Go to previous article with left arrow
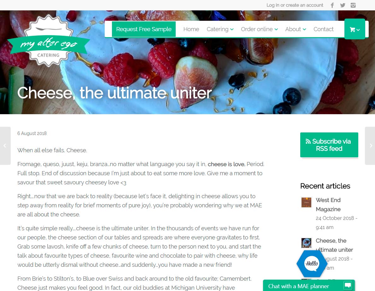This screenshot has width=375, height=291. [x=5, y=146]
